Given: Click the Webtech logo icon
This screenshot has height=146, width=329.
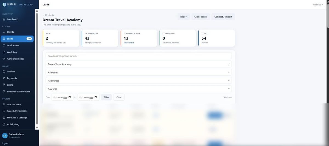Looking at the screenshot, I should click(x=4, y=4).
